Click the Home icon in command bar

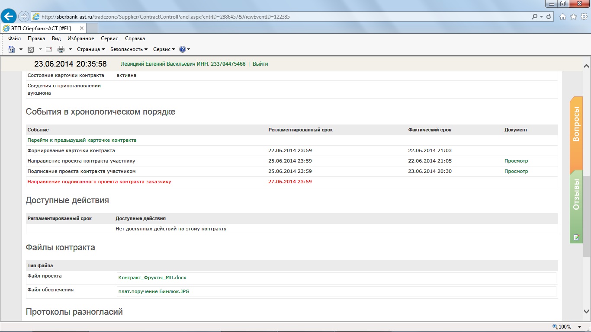12,49
